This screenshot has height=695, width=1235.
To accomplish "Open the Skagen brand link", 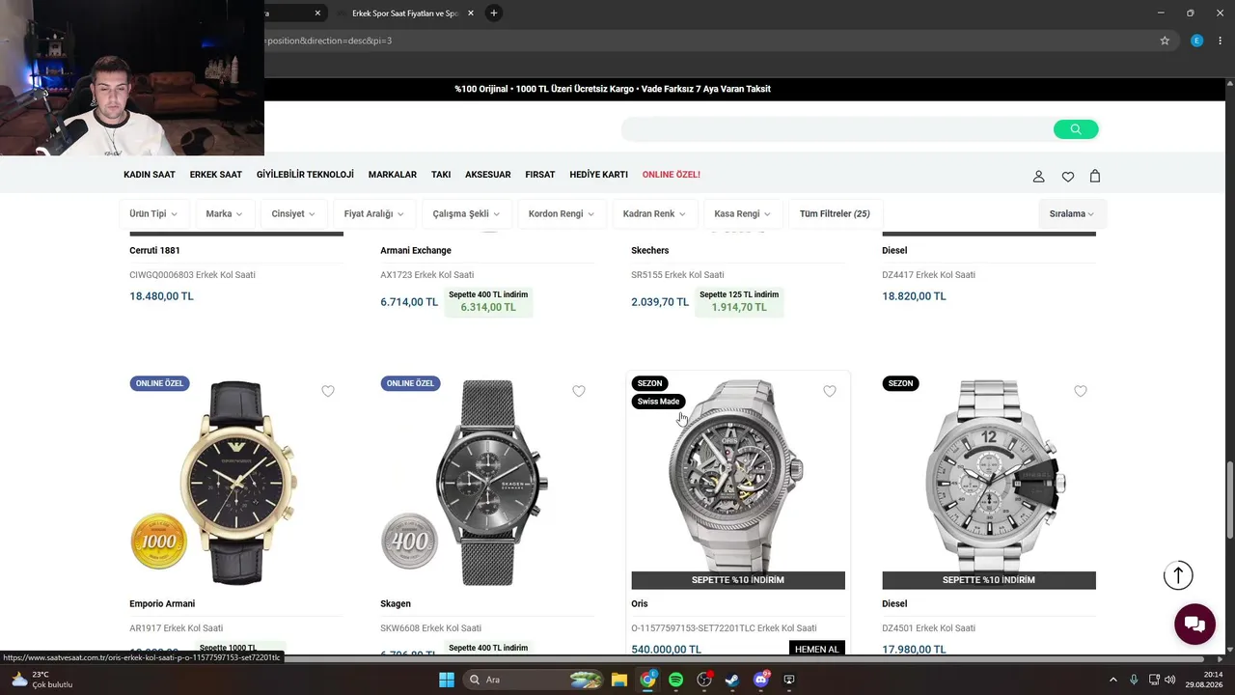I will (x=396, y=603).
